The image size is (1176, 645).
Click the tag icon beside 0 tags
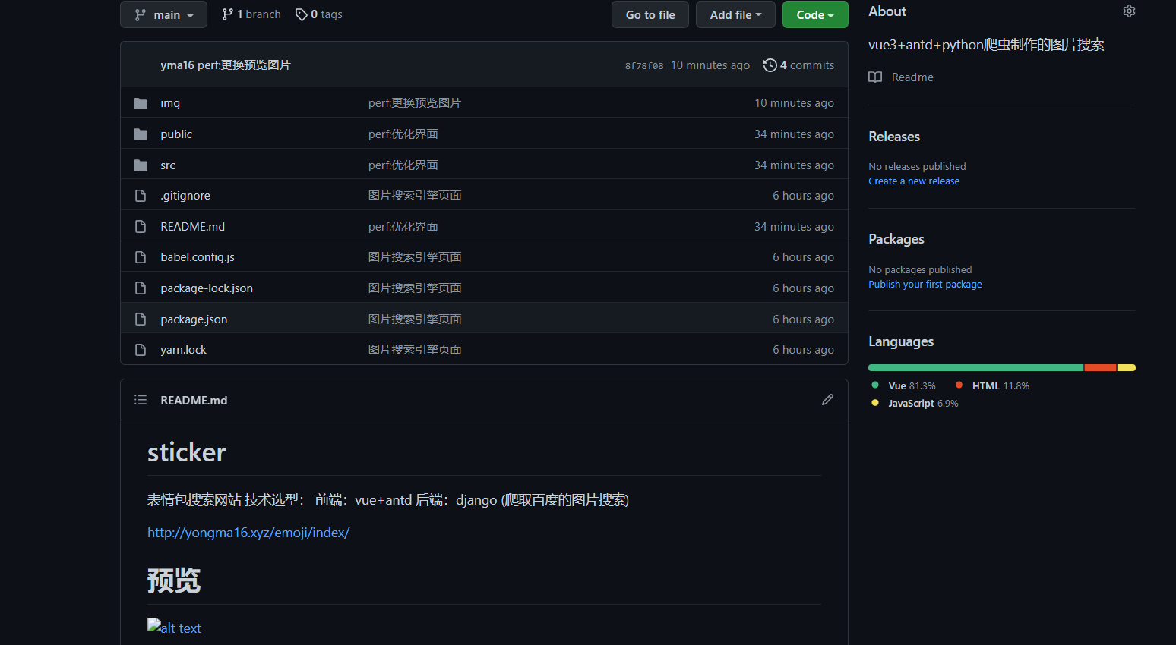coord(301,14)
